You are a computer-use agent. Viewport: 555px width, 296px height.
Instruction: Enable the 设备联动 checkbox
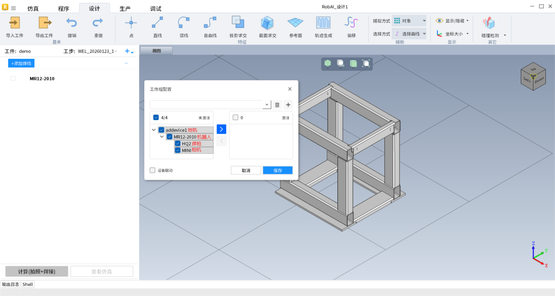[x=153, y=171]
